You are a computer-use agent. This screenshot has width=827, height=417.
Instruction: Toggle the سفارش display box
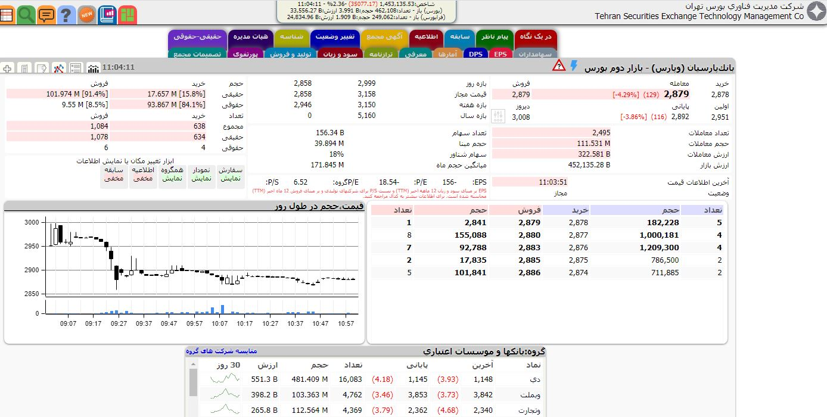(231, 174)
